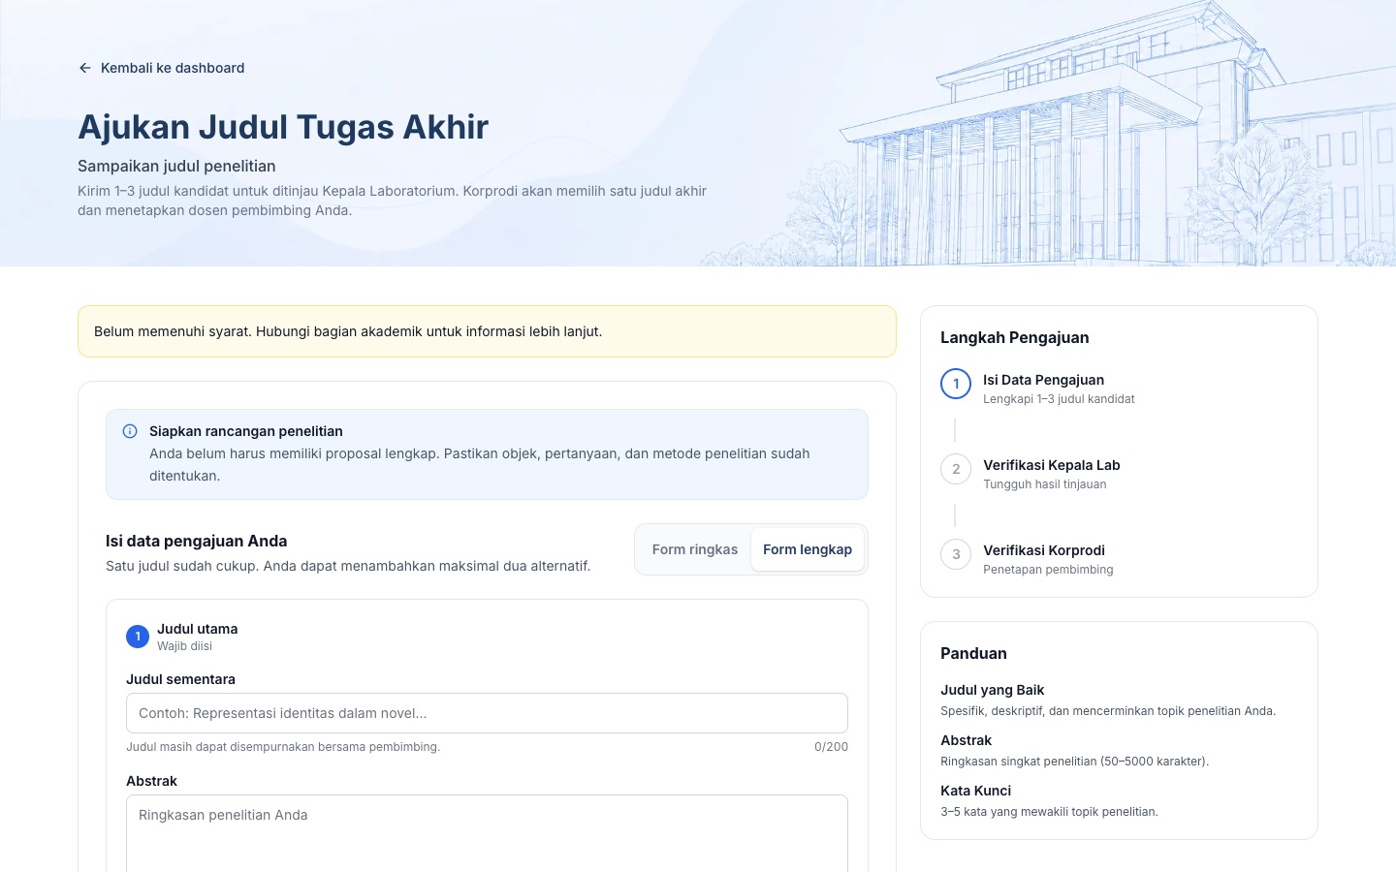The height and width of the screenshot is (872, 1396).
Task: Click the Penetapan pembimbing step description
Action: click(1048, 570)
